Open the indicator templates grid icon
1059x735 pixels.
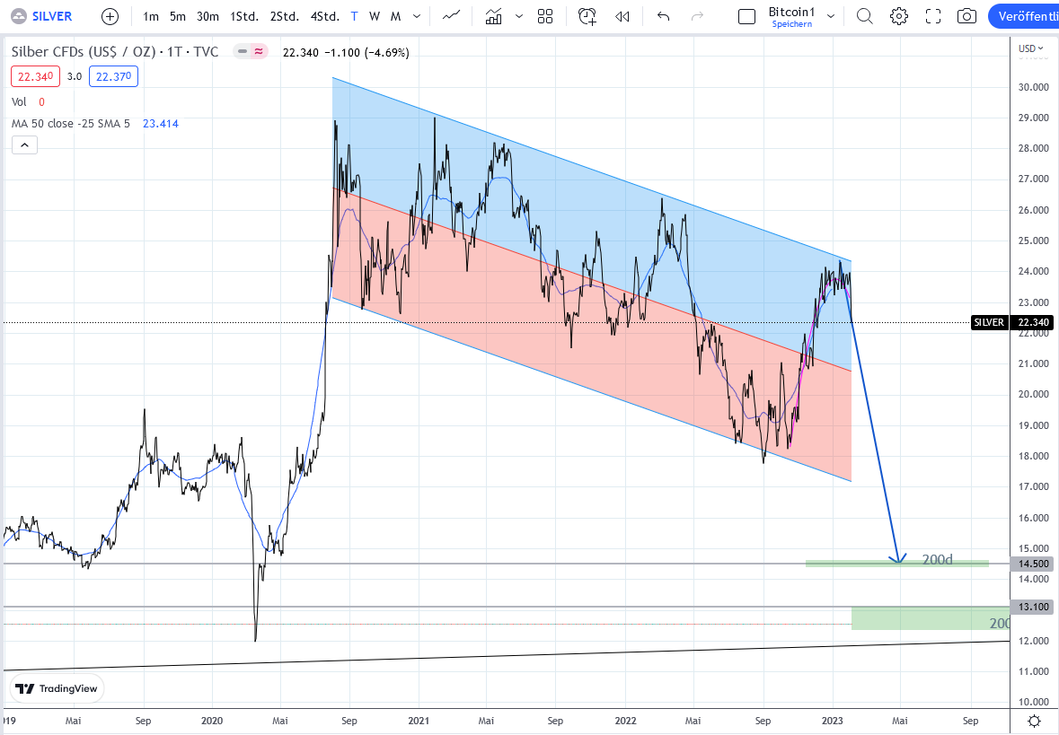[x=545, y=16]
